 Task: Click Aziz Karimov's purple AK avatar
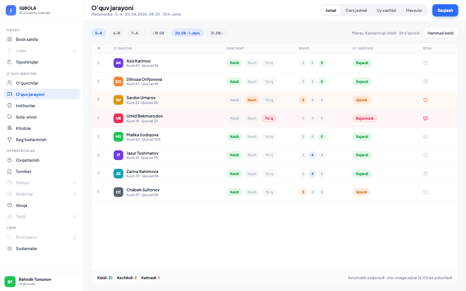point(118,63)
